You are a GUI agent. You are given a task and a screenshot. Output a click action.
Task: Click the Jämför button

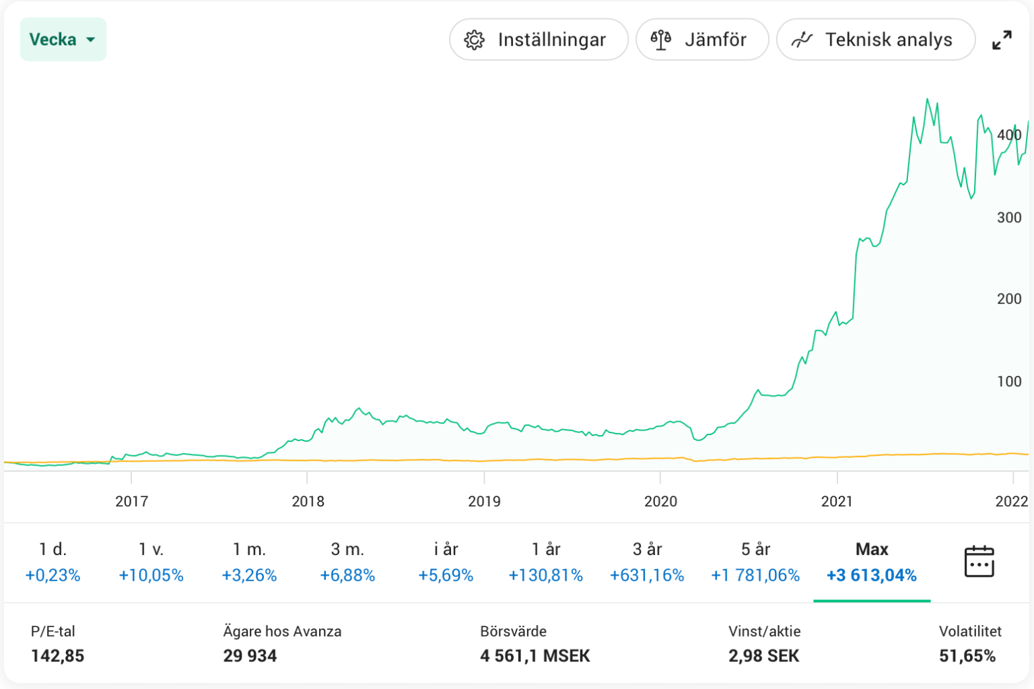(702, 40)
